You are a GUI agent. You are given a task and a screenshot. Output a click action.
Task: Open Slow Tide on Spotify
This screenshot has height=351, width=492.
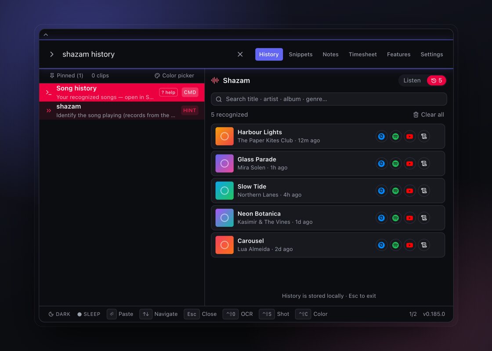pyautogui.click(x=395, y=190)
